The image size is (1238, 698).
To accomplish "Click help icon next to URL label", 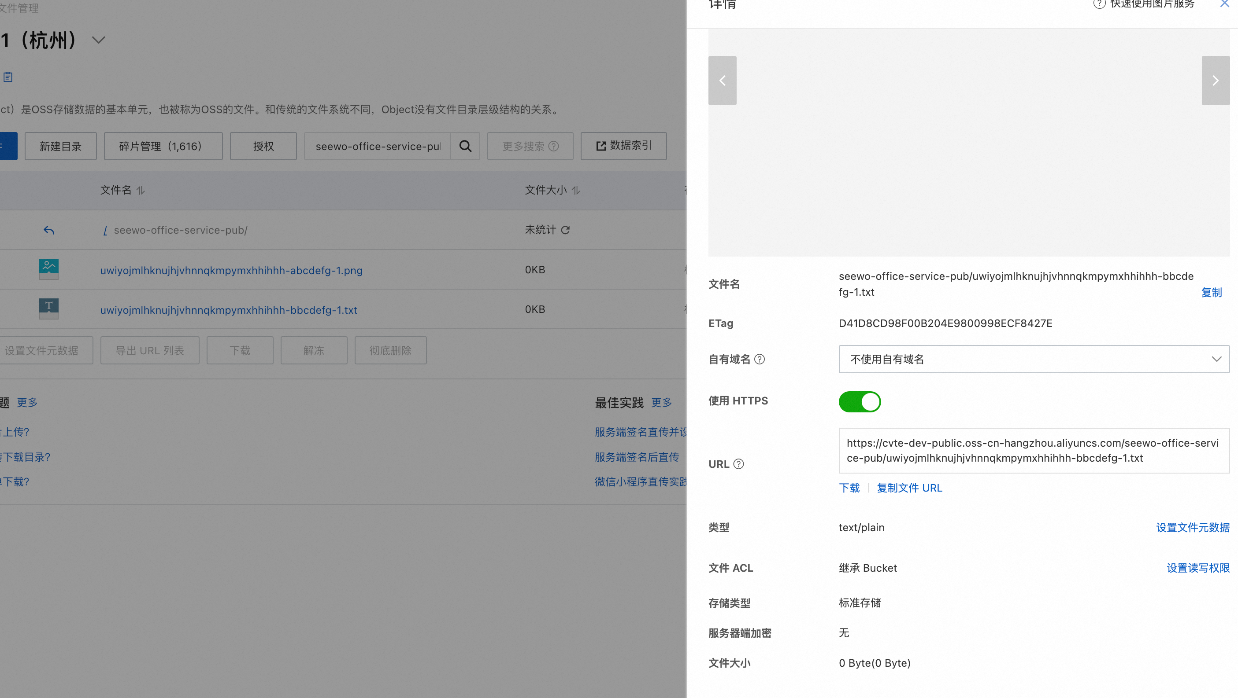I will pyautogui.click(x=739, y=464).
